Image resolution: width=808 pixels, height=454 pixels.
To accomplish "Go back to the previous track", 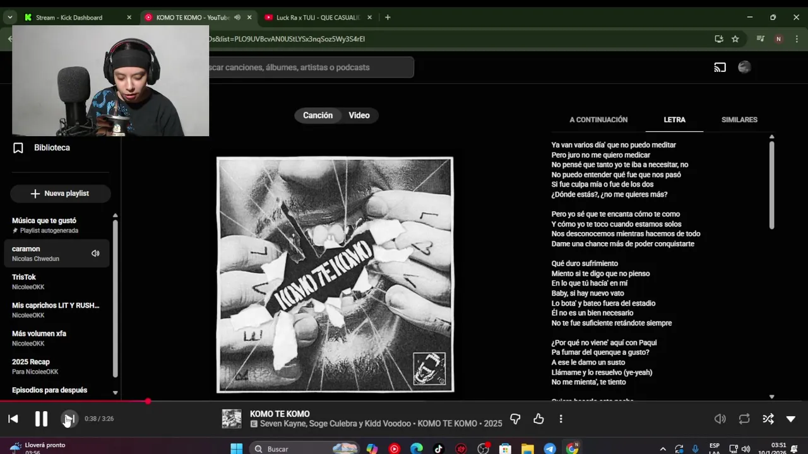I will click(x=13, y=419).
